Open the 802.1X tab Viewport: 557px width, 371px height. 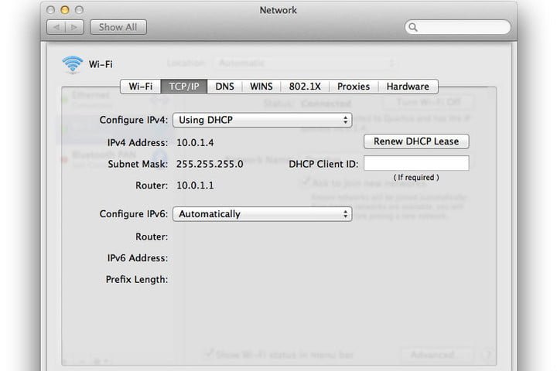tap(305, 87)
